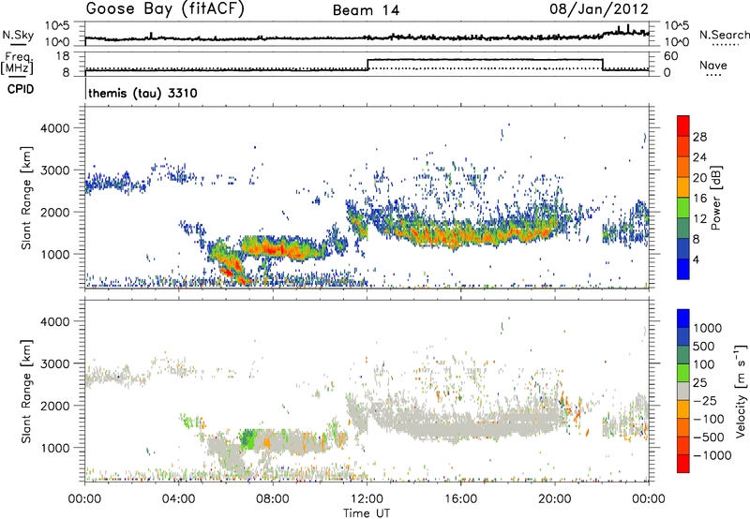
Task: Pick the Power colorbar segment between 8 and 12
Action: click(683, 229)
